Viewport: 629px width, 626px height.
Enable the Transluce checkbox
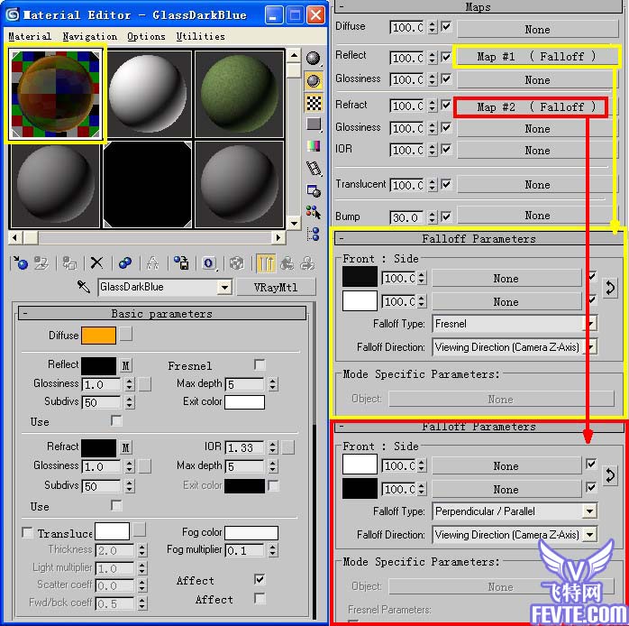pos(27,533)
